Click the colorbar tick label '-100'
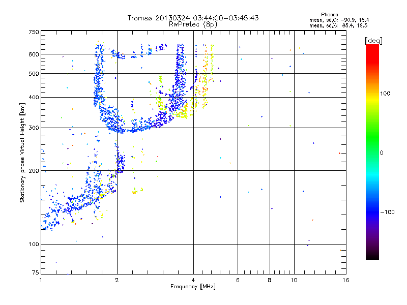Screen dimensions: 407x305 [387, 212]
